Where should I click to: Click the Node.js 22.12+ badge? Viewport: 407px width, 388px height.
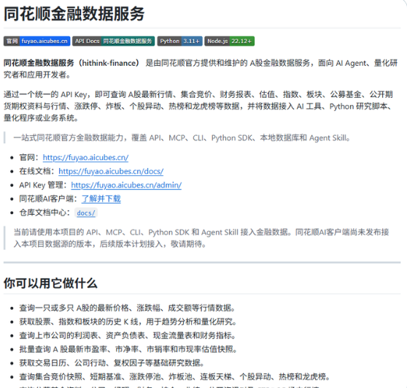pyautogui.click(x=230, y=41)
